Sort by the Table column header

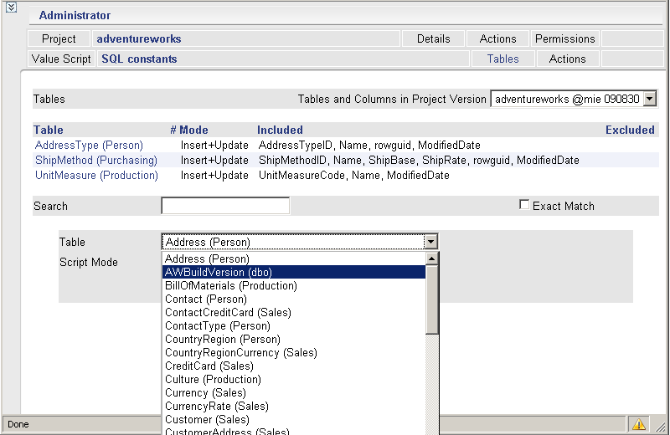(x=49, y=130)
